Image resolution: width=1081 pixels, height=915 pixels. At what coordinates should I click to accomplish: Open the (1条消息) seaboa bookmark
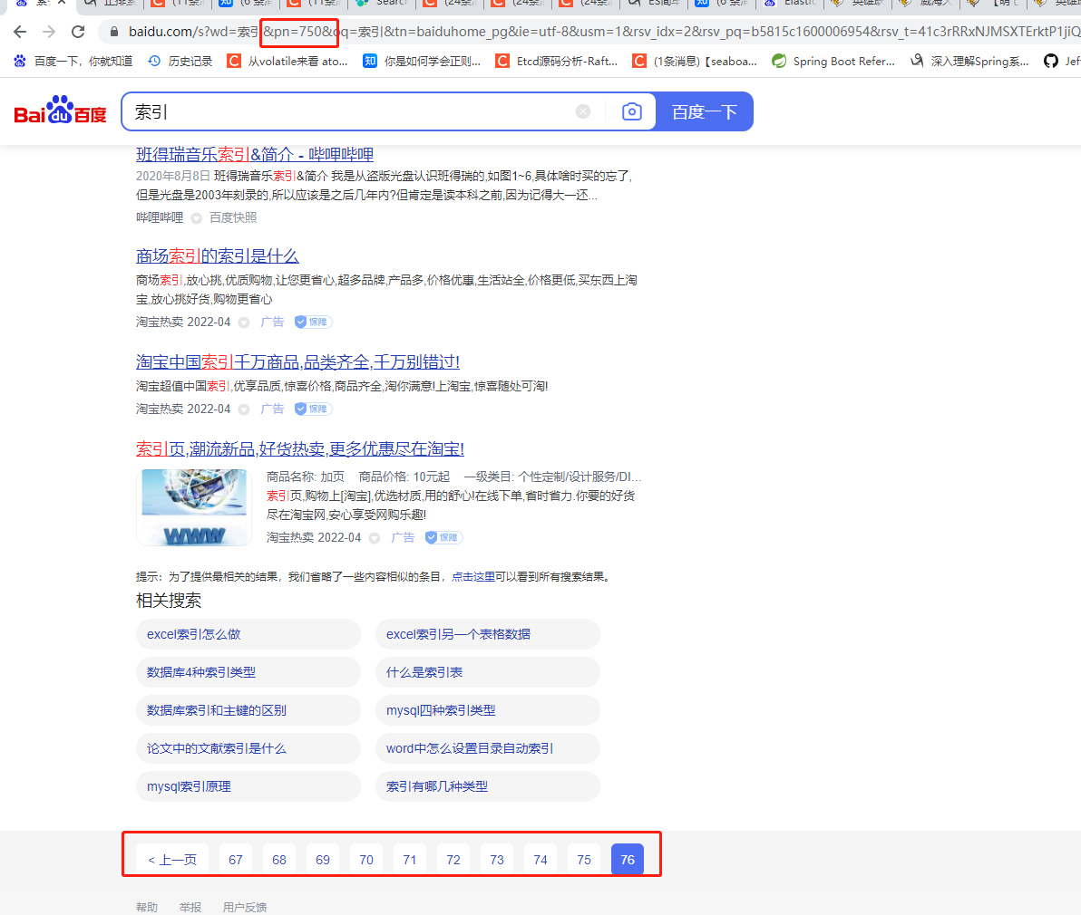tap(695, 62)
